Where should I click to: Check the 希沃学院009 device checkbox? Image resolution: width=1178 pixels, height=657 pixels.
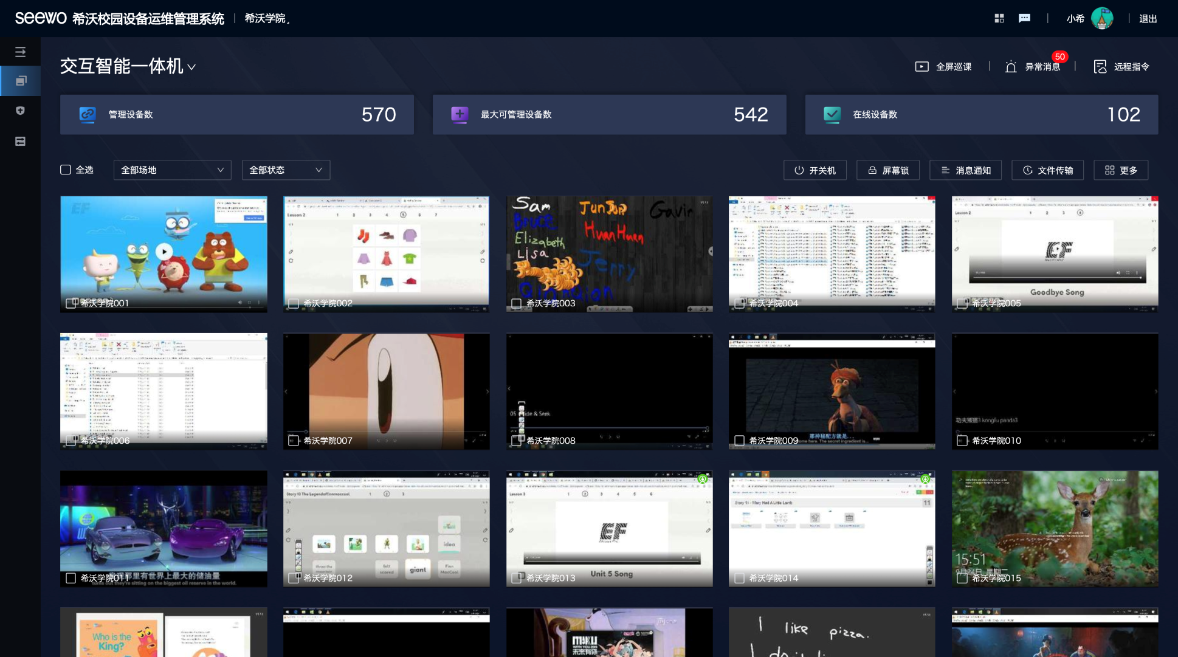pyautogui.click(x=739, y=441)
